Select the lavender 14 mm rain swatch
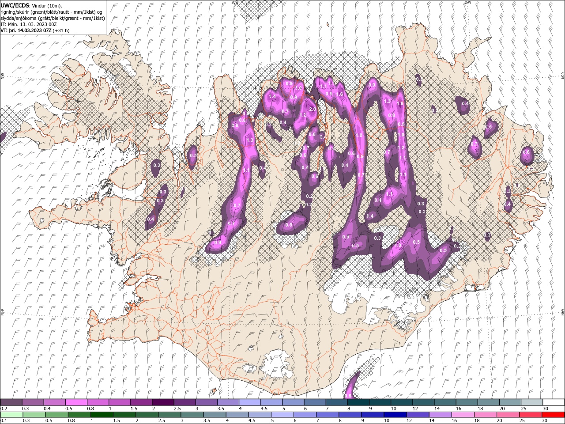This screenshot has height=424, width=565. coord(440,415)
